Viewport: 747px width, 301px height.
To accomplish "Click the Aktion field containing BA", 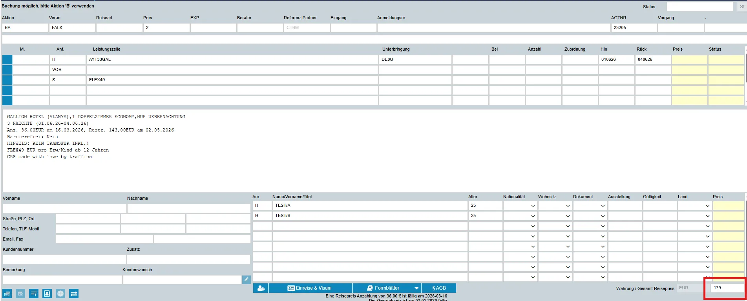I will point(25,28).
